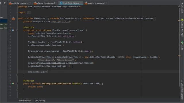Click the 'return true;' statement
The width and height of the screenshot is (184, 103).
click(36, 87)
